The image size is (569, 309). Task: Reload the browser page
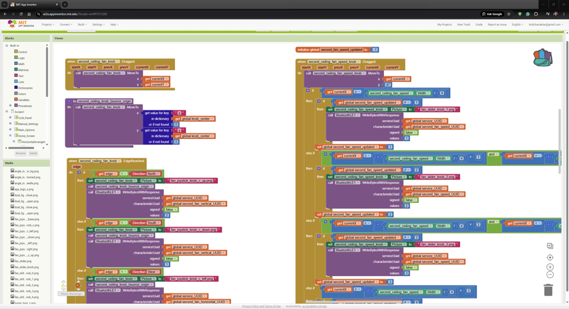coord(21,14)
